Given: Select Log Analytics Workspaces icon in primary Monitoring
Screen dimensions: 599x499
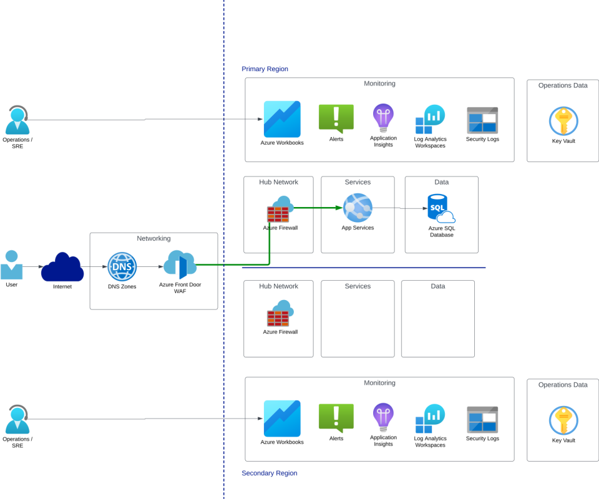Looking at the screenshot, I should 430,119.
